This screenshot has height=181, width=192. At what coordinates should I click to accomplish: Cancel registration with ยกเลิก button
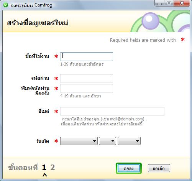pyautogui.click(x=159, y=168)
